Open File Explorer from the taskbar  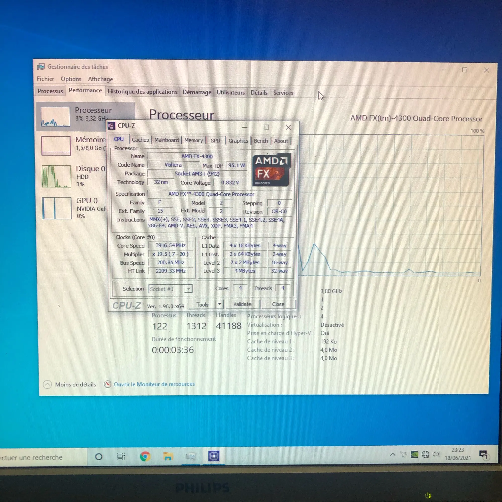click(168, 456)
